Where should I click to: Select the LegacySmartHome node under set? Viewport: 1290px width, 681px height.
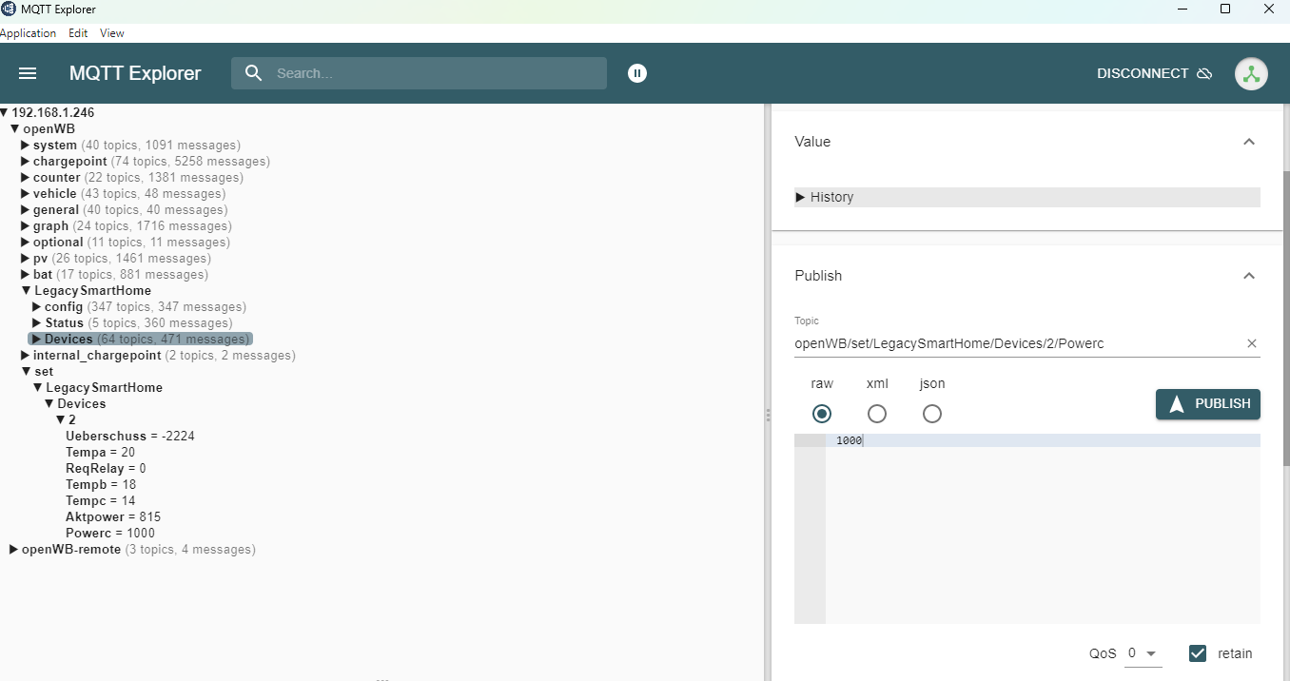105,388
